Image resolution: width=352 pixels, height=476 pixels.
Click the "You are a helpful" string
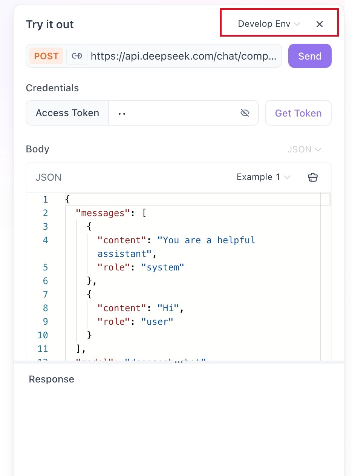click(x=206, y=240)
